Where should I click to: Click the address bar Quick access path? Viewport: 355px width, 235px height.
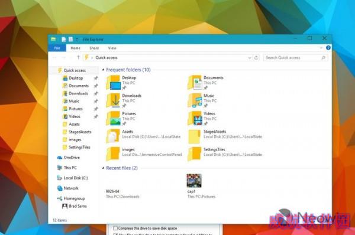106,58
